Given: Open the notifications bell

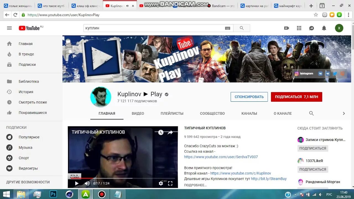Looking at the screenshot, I should click(x=324, y=28).
